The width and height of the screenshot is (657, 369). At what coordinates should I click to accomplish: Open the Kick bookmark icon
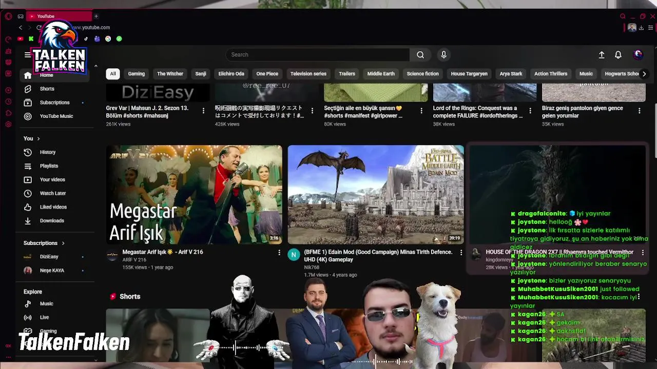31,39
